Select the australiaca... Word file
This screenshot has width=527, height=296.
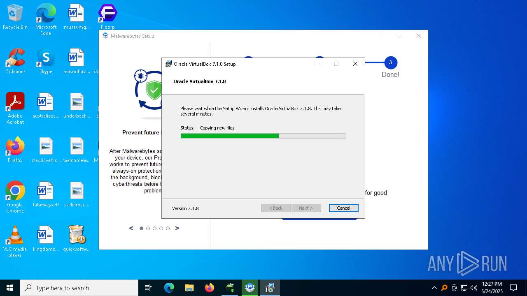pyautogui.click(x=46, y=106)
